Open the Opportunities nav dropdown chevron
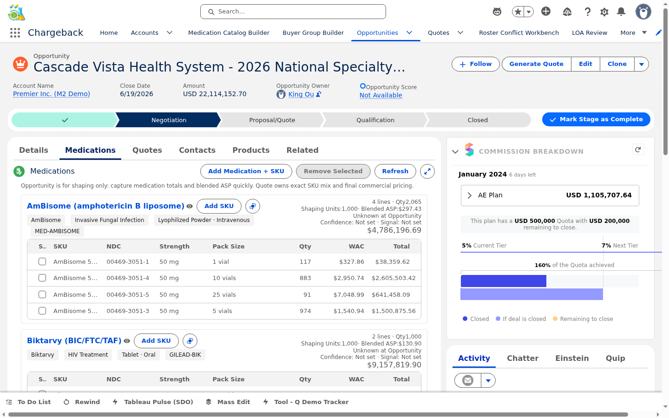The image size is (669, 418). click(409, 33)
